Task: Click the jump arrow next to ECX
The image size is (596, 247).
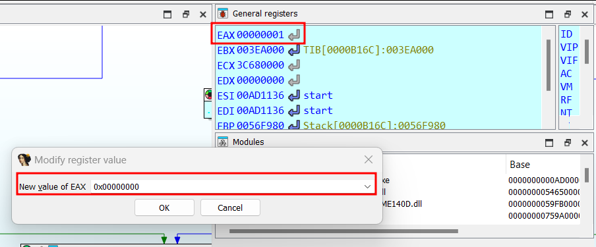Action: coord(294,65)
